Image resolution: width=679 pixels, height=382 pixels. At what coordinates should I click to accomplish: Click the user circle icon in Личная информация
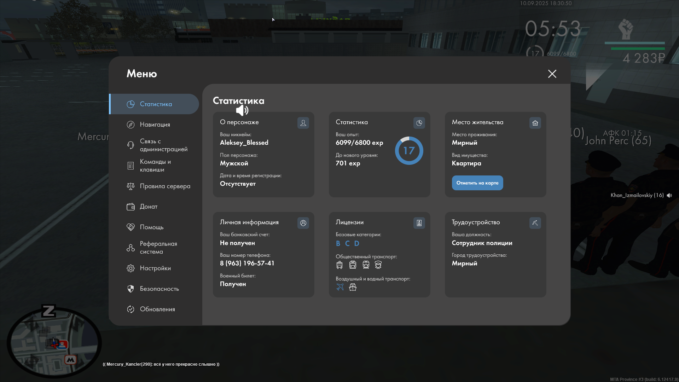pyautogui.click(x=303, y=223)
